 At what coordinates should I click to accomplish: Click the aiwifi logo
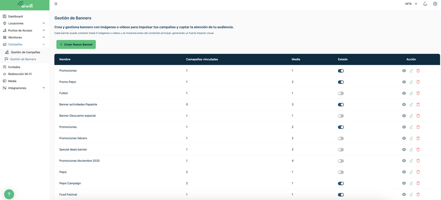25,5
